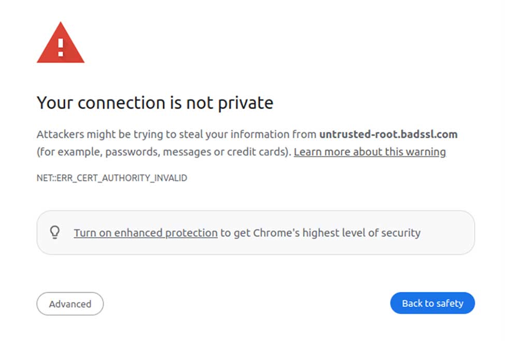Screen dimensions: 505x341
Task: Click the red warning triangle icon
Action: [60, 45]
